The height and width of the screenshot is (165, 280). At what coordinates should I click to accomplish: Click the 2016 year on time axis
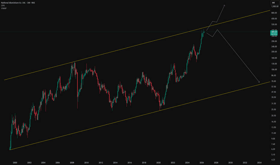pos(130,163)
